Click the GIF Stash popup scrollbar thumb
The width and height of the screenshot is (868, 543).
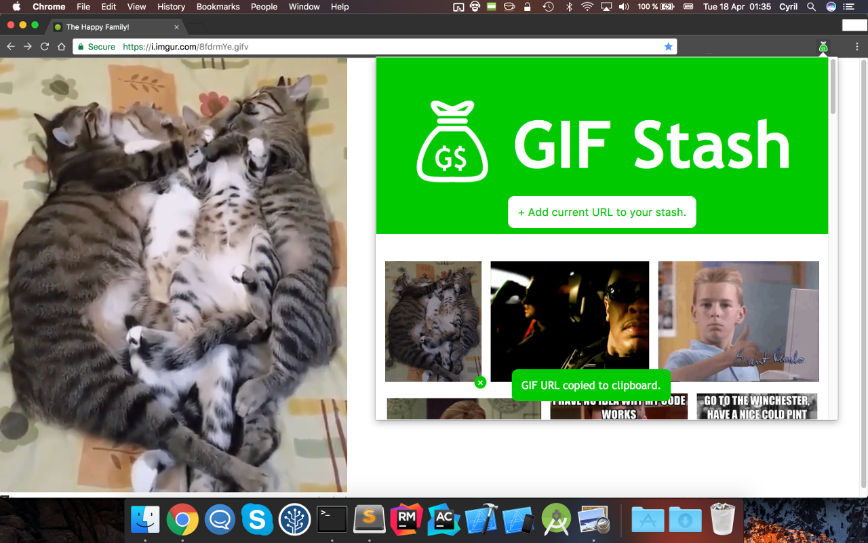click(x=833, y=87)
